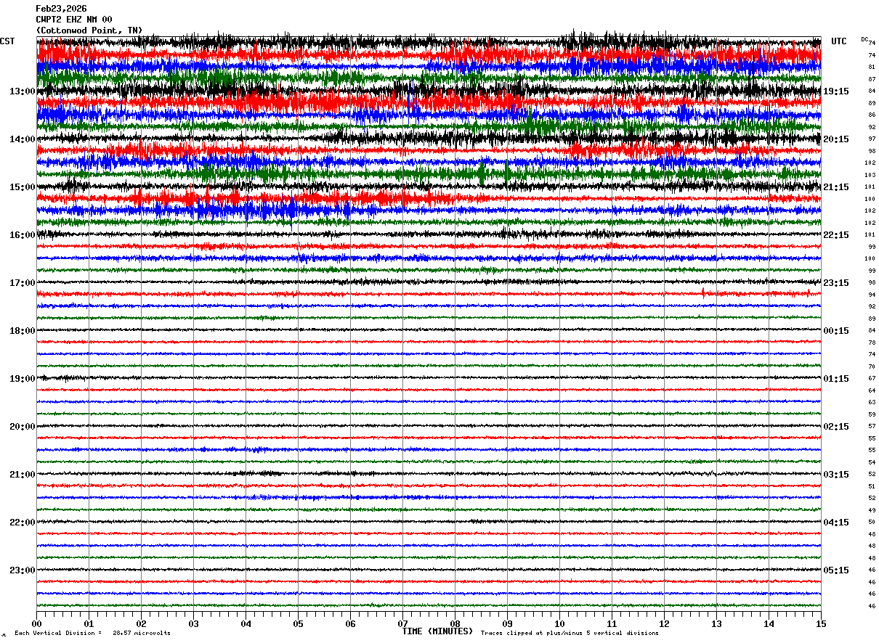
Task: Select the DC column value 63
Action: (x=872, y=402)
